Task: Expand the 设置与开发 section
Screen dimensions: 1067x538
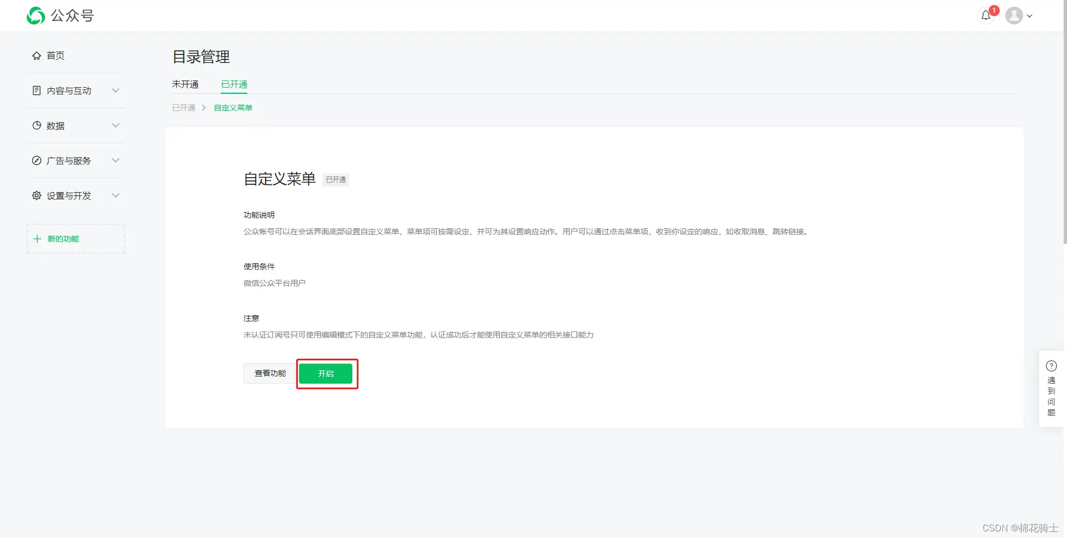Action: tap(116, 195)
